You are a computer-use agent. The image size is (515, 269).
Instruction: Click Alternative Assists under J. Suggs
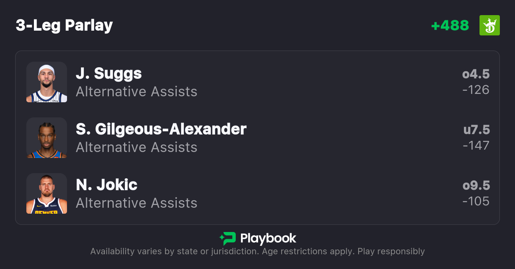(x=136, y=92)
